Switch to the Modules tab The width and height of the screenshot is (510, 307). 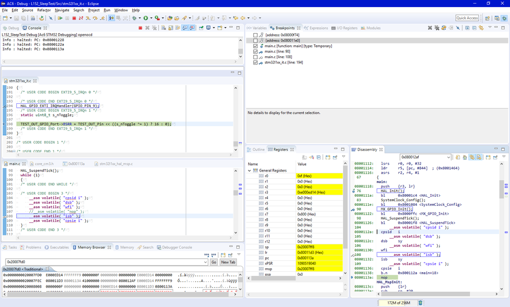point(371,28)
